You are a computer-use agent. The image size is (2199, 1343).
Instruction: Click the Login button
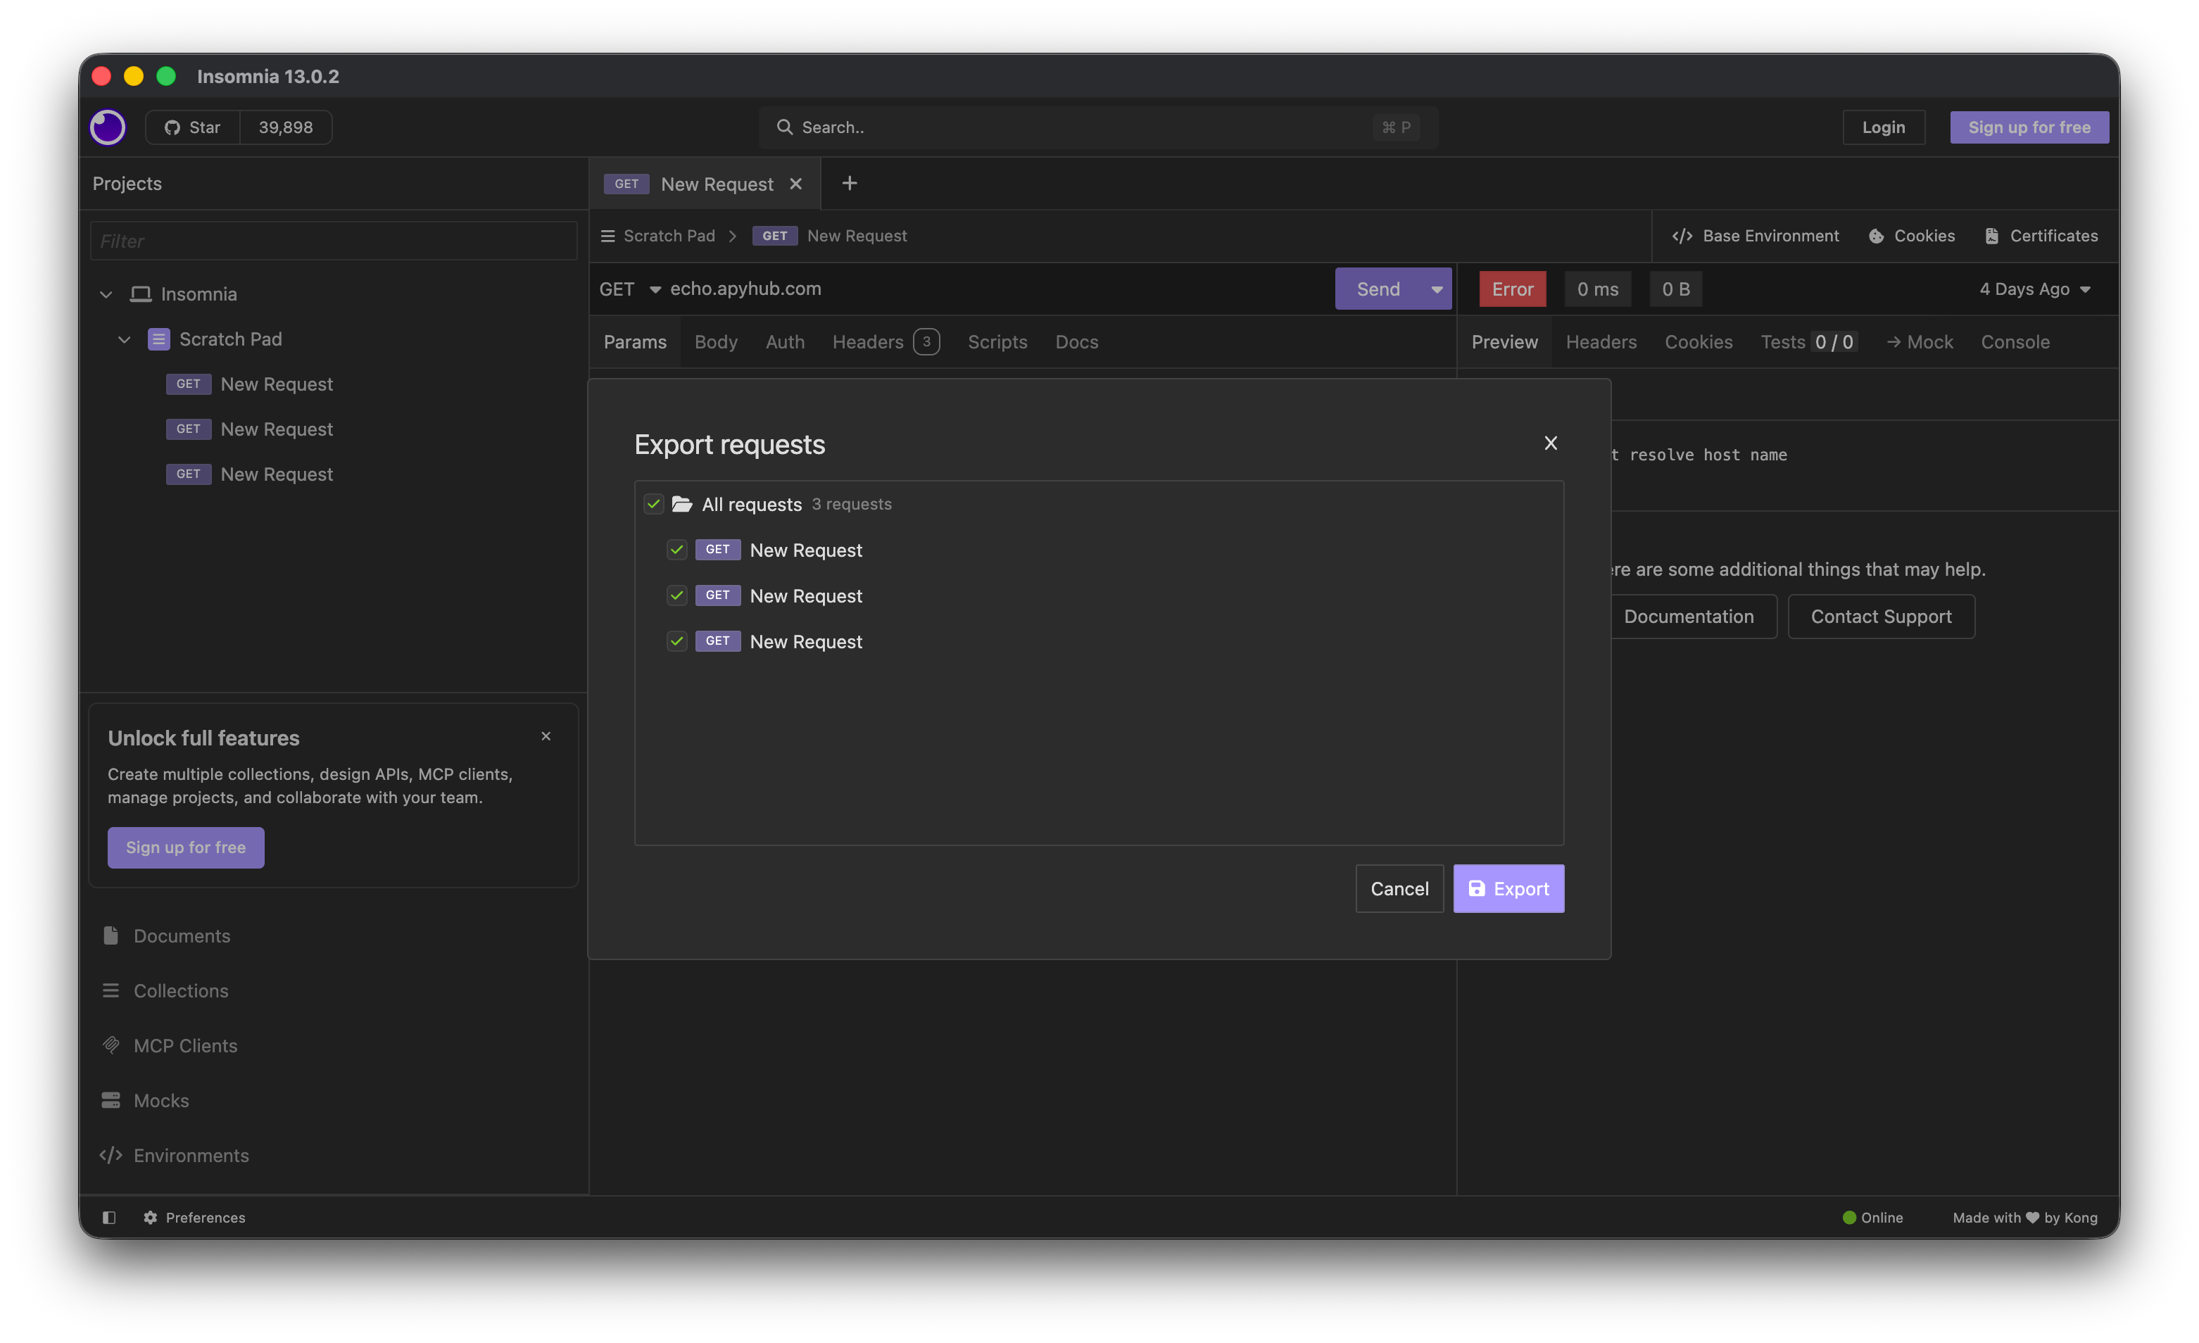(1883, 127)
